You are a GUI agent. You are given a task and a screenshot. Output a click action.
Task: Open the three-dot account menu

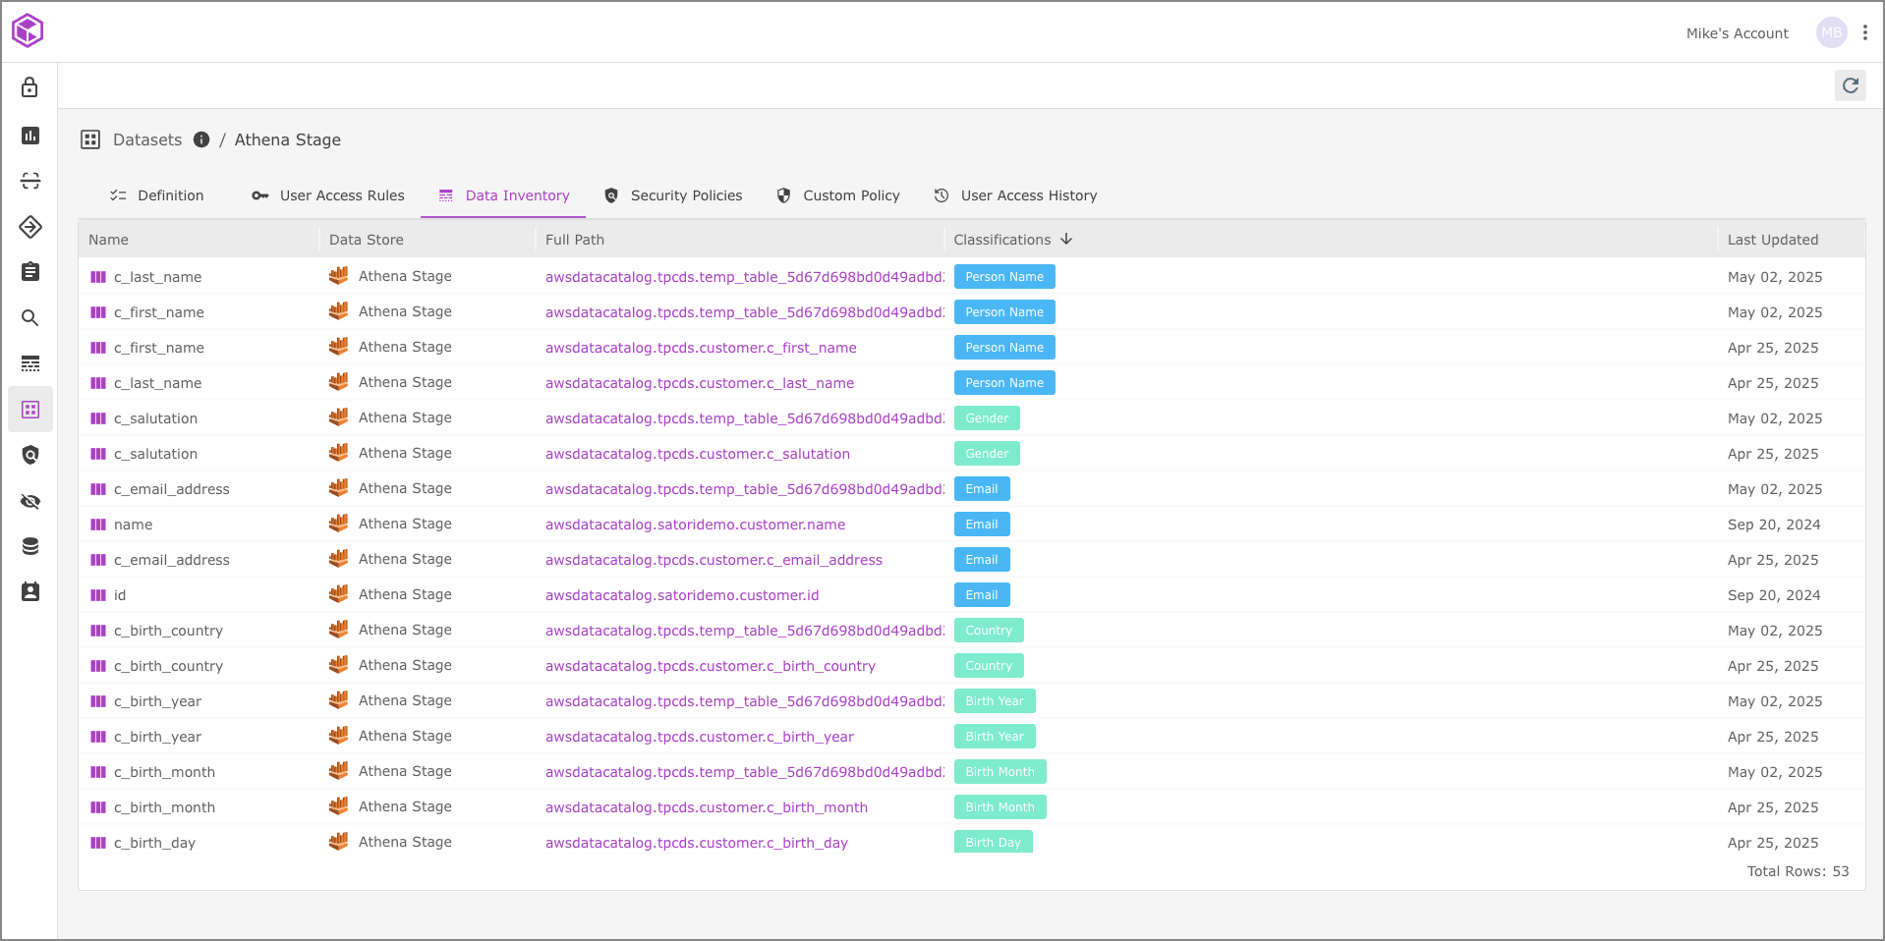pos(1865,32)
